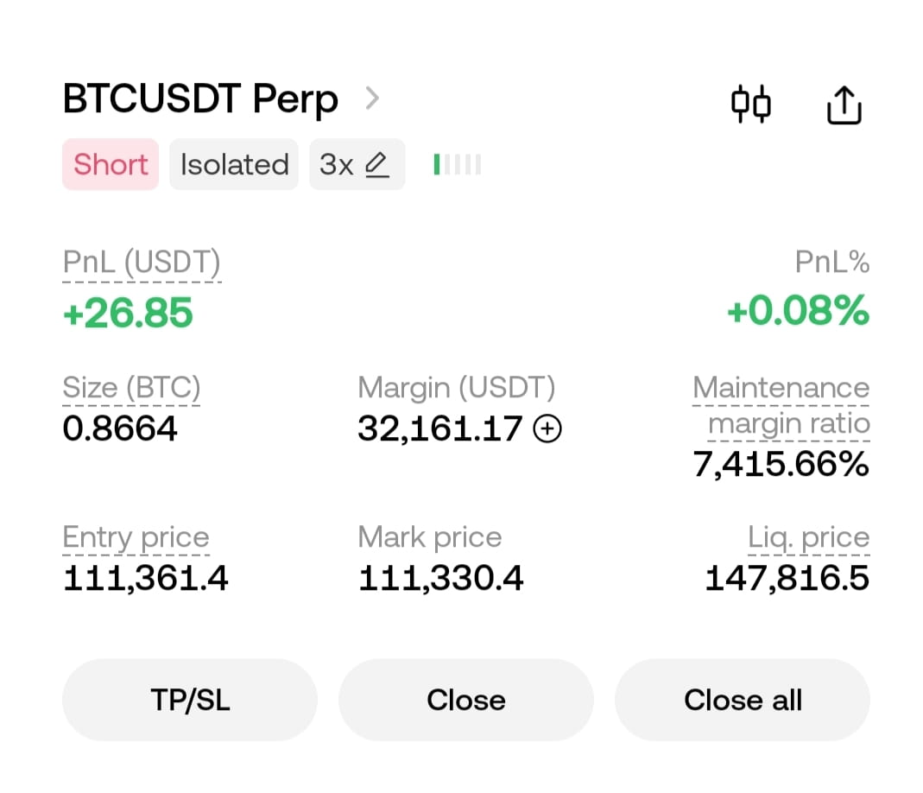Screen dimensions: 923x793
Task: Show PnL (USDT) explanation tooltip
Action: pos(142,263)
